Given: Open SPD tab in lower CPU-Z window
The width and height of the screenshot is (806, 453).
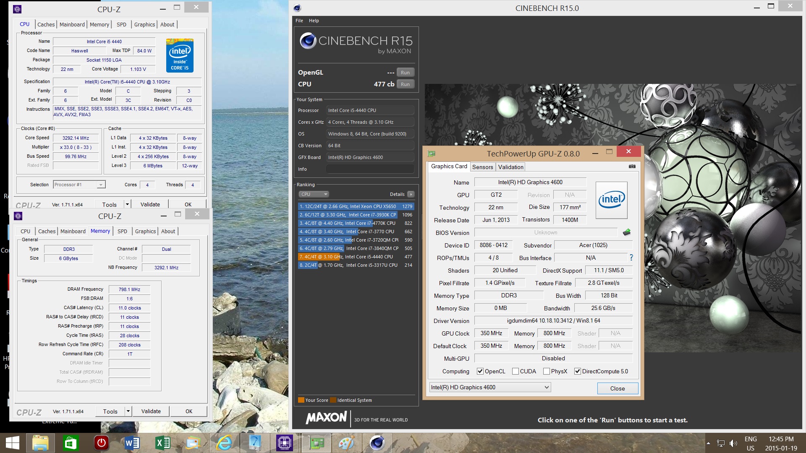Looking at the screenshot, I should coord(122,231).
